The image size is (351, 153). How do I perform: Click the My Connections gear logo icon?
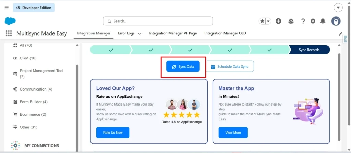coord(15,145)
